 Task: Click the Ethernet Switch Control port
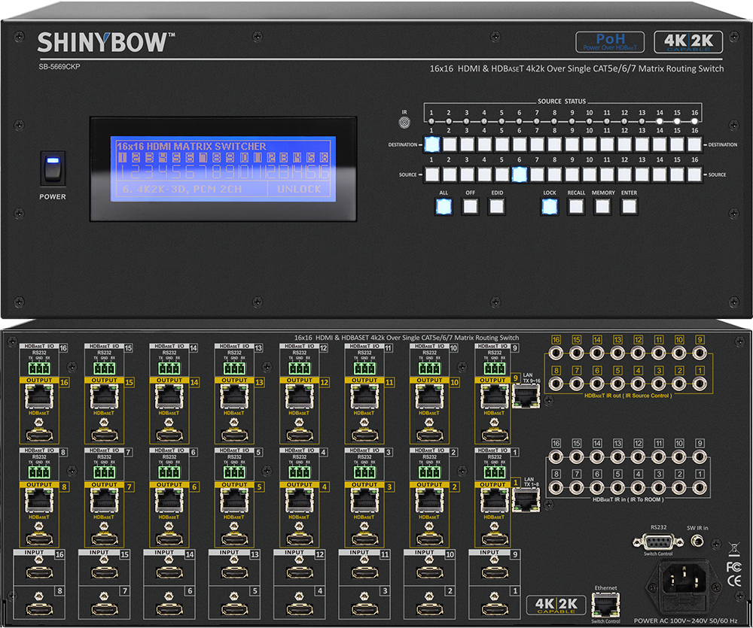tap(605, 604)
